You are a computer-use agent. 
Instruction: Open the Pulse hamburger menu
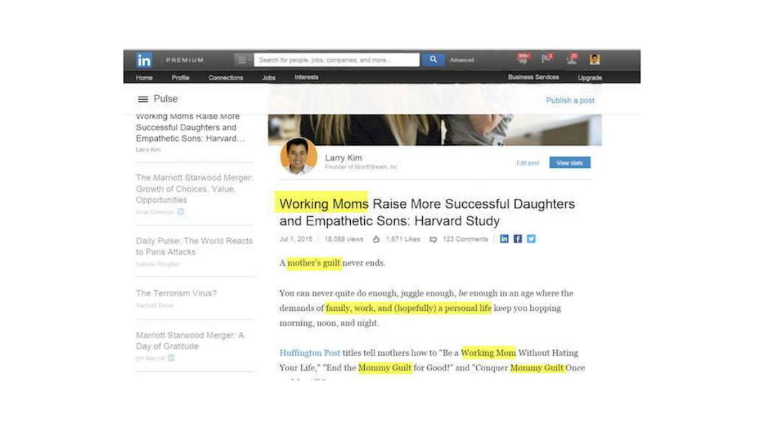click(141, 99)
